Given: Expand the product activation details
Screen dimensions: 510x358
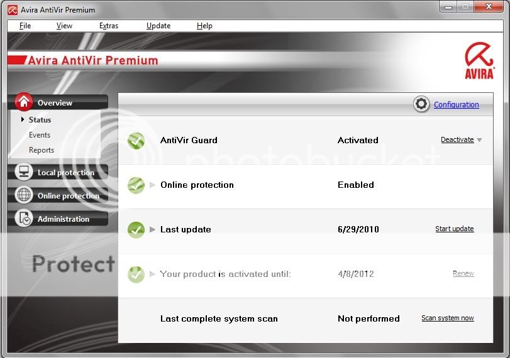Looking at the screenshot, I should [152, 274].
